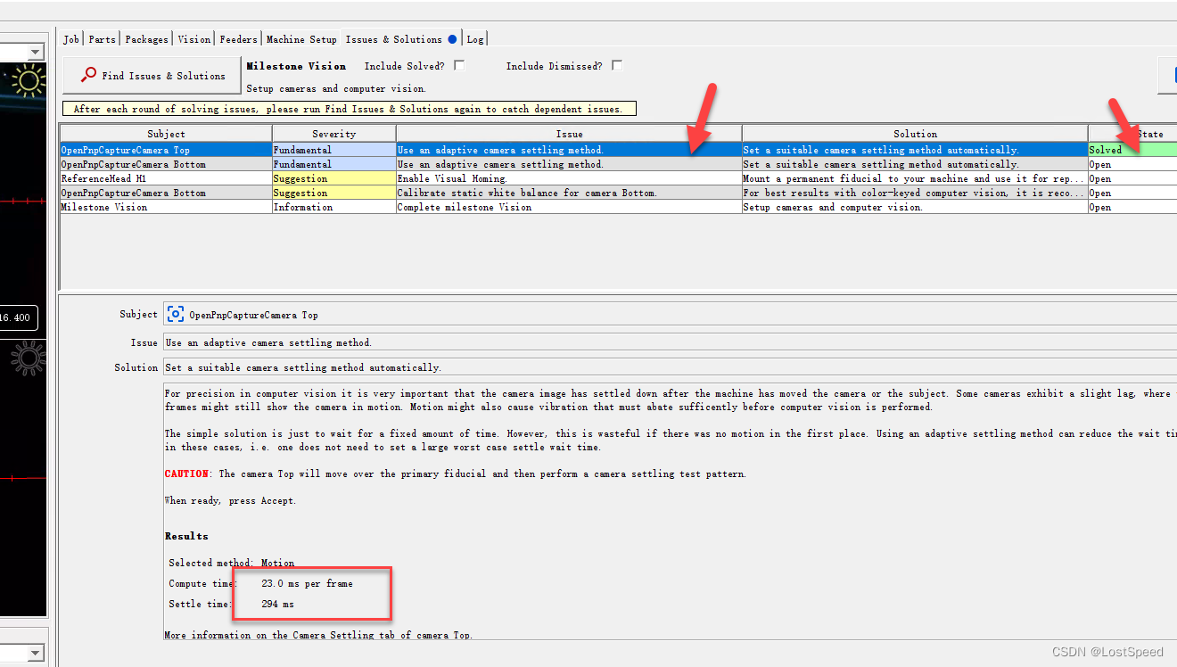Viewport: 1177px width, 667px height.
Task: Click the Milestone Vision heading at top
Action: (x=296, y=66)
